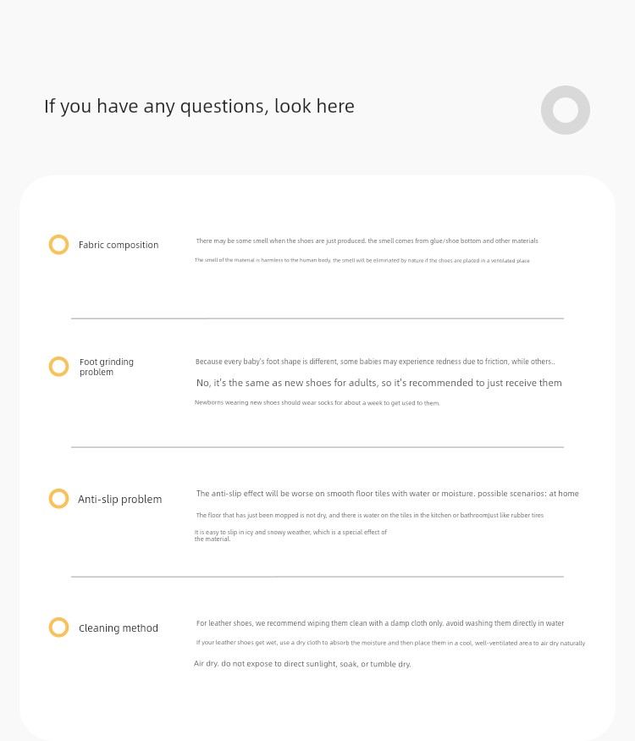Click the orange ring next to Fabric composition
635x741 pixels.
point(58,245)
